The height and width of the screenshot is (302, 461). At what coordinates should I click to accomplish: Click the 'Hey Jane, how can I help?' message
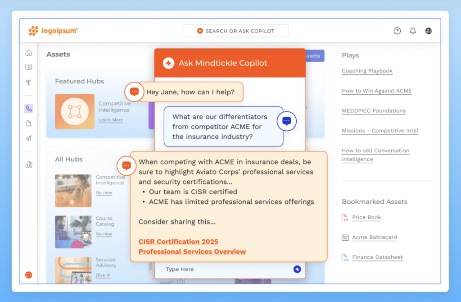[x=190, y=92]
